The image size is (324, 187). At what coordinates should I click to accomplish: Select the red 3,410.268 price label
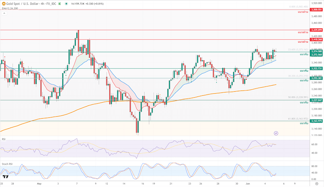316,39
